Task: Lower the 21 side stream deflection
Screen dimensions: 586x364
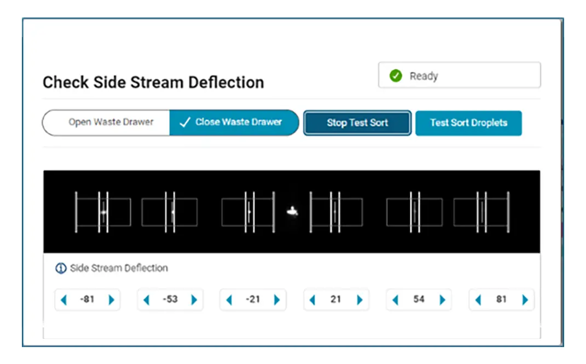Action: point(312,300)
